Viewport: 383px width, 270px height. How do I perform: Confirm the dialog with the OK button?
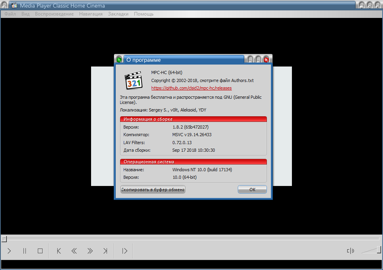pos(252,190)
